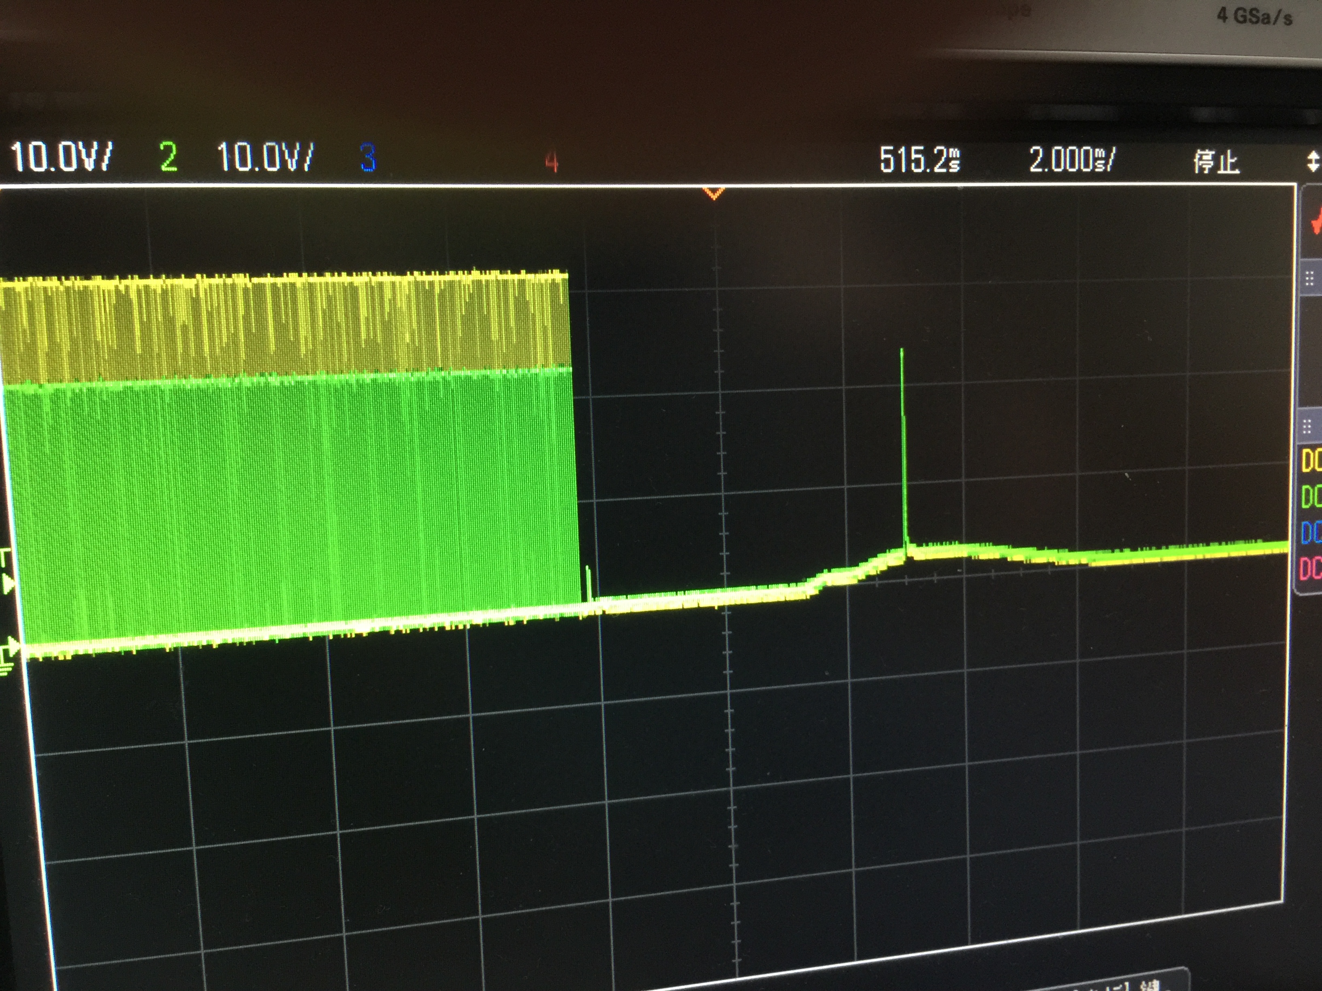1322x991 pixels.
Task: Click the 停止 run status indicator
Action: click(1216, 161)
